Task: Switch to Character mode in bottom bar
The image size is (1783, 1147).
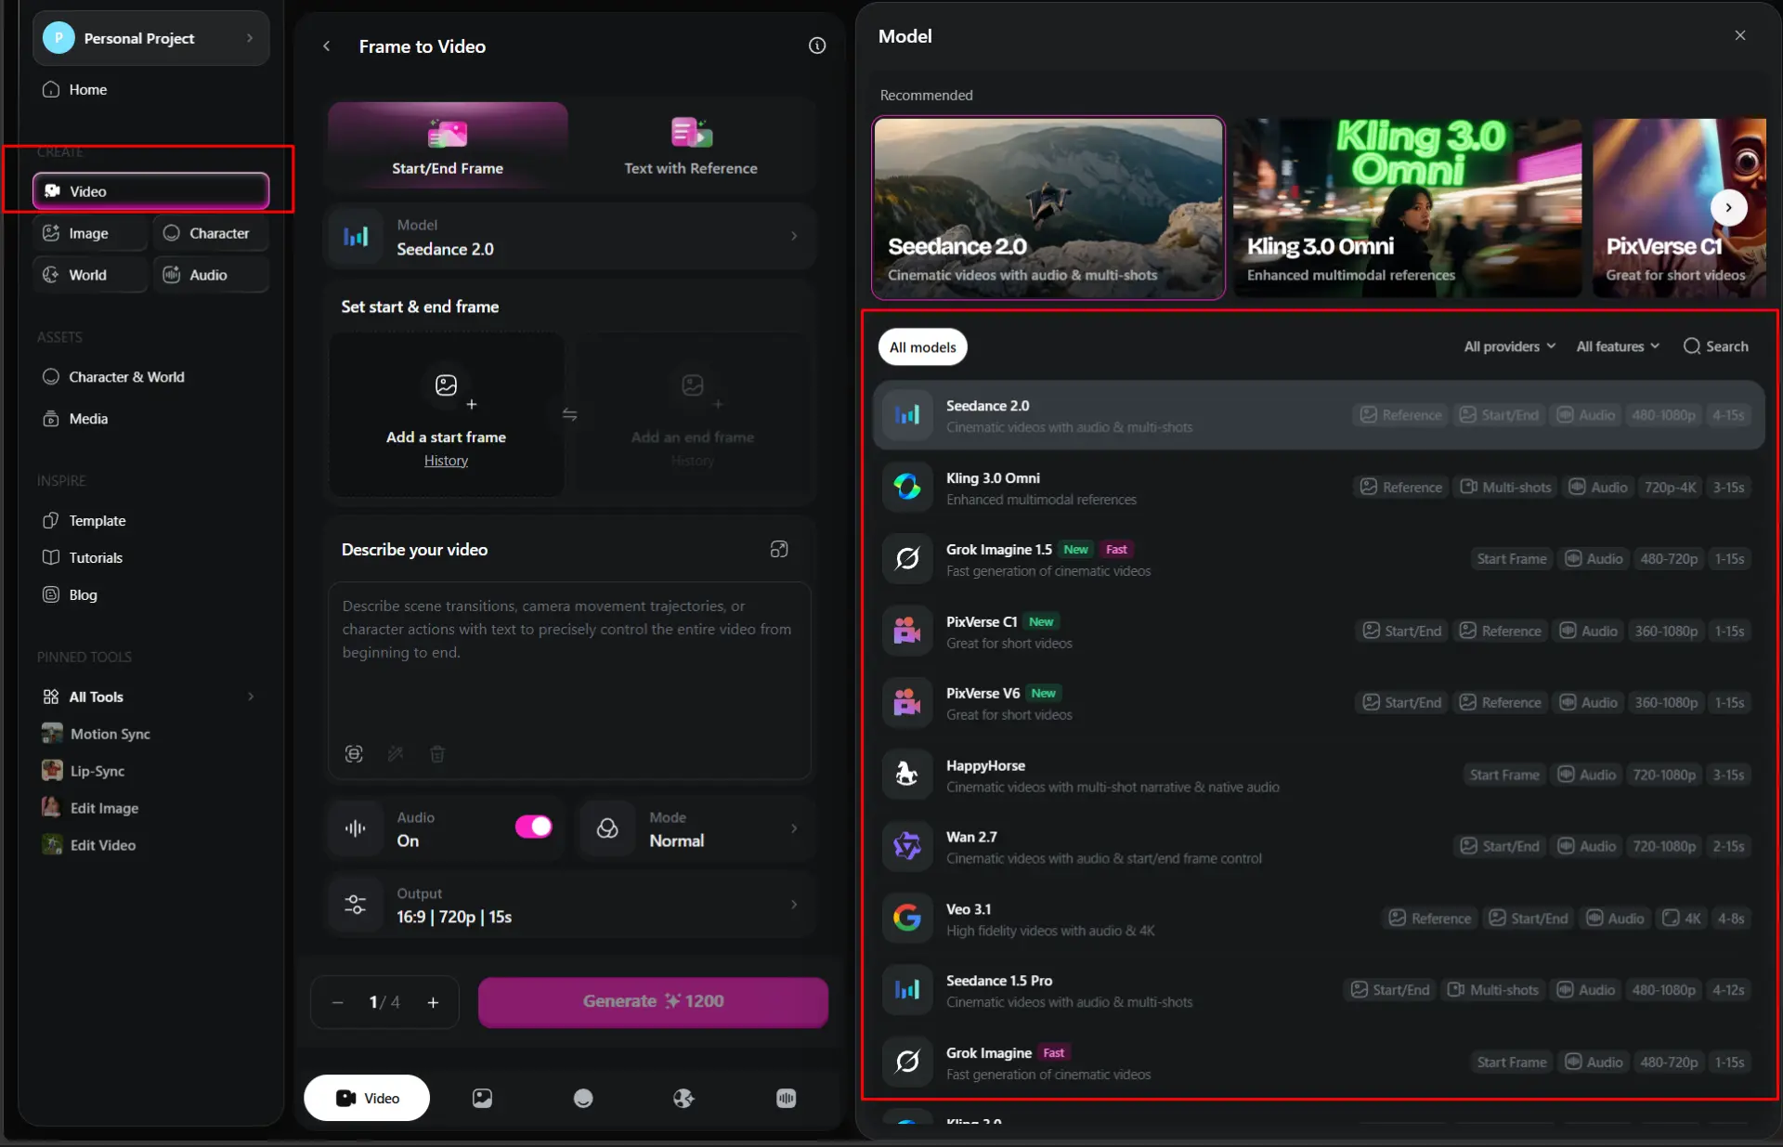Action: 583,1099
